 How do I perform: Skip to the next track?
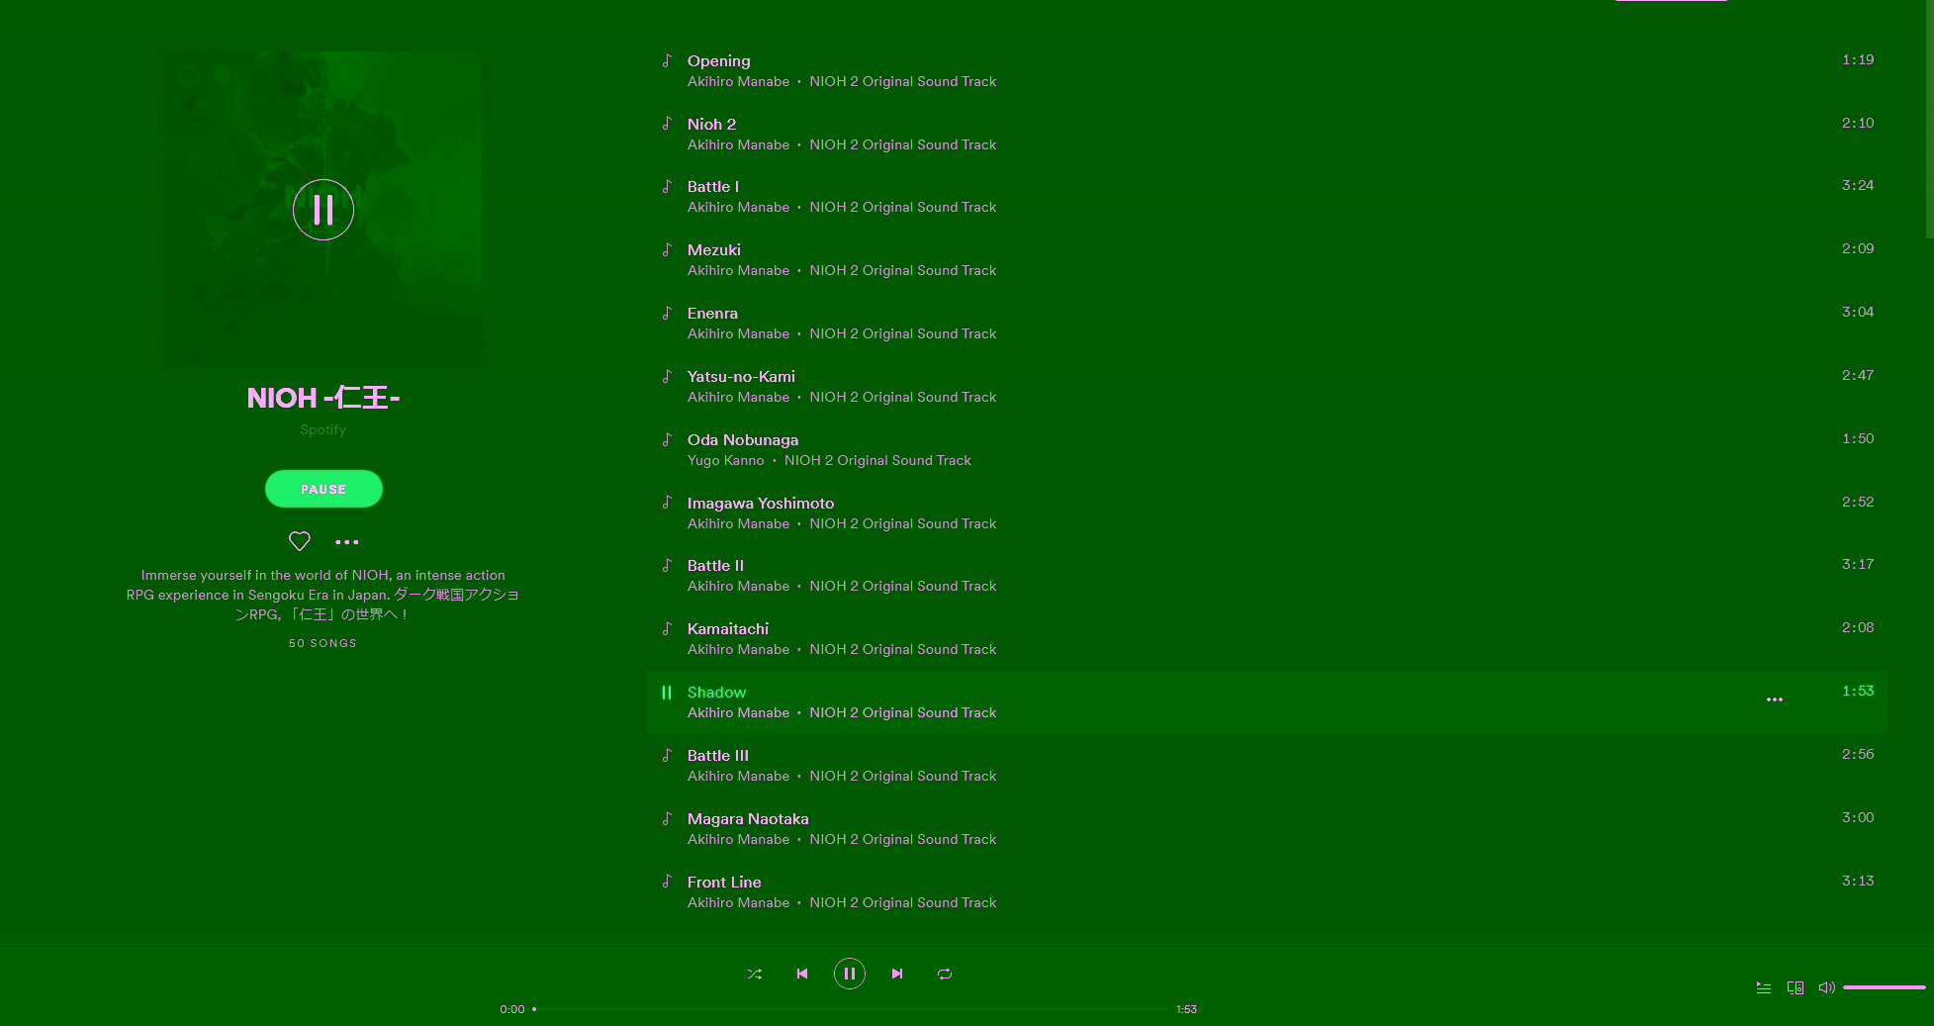point(897,974)
